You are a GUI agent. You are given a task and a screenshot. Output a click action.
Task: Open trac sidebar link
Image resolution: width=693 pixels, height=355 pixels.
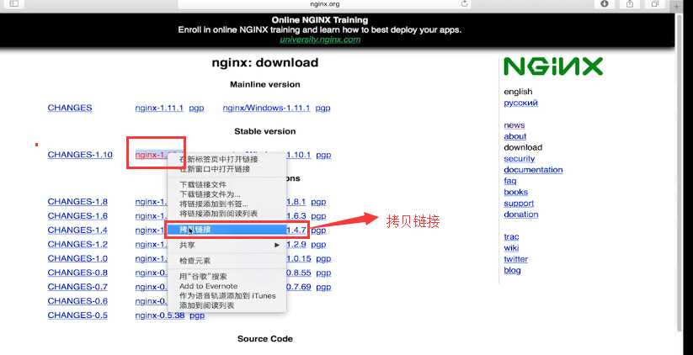coord(511,237)
